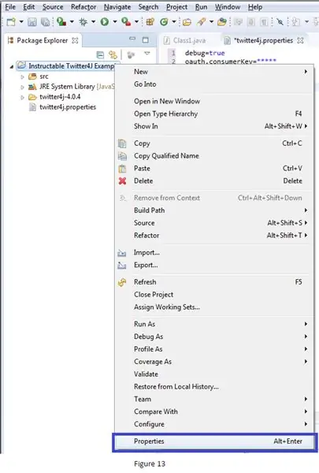Toggle Link with Editor icon
Screen dimensions: 319x473
tap(113, 54)
